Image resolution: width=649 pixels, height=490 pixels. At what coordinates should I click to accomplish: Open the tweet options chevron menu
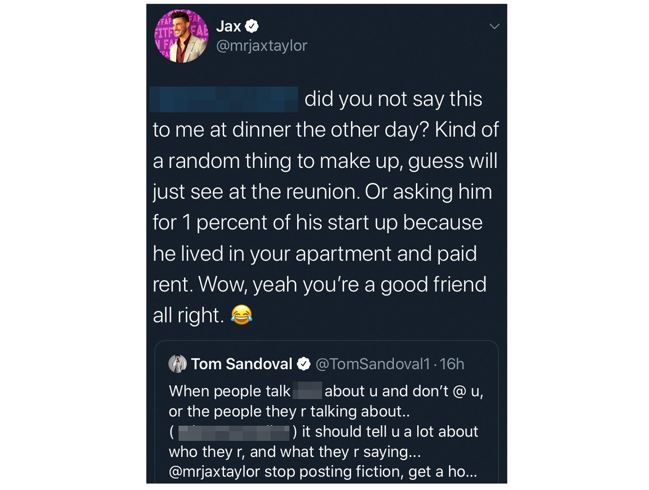coord(494,26)
